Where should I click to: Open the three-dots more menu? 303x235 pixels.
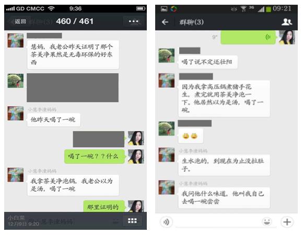pyautogui.click(x=133, y=21)
